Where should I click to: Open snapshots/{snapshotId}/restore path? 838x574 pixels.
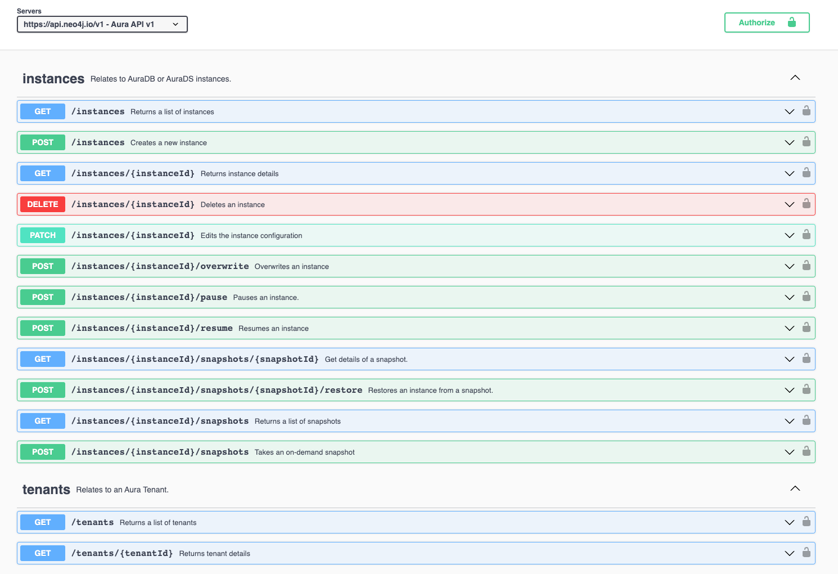217,390
